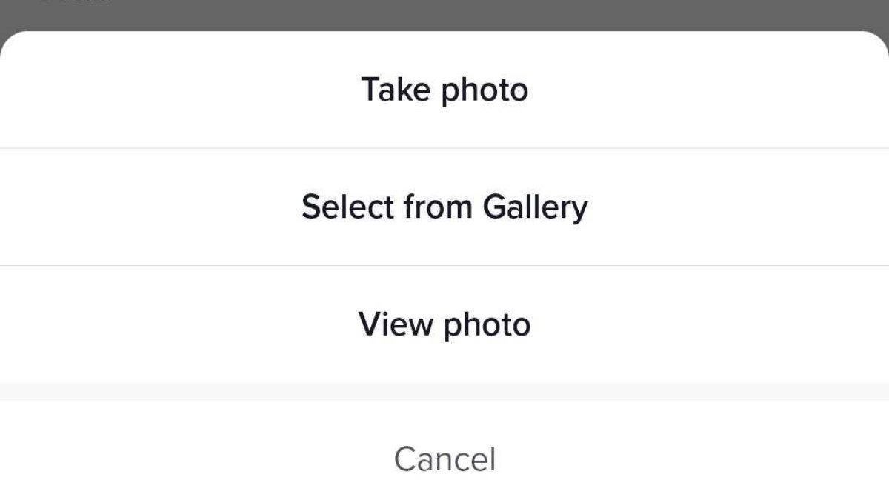Open the View photo option
The height and width of the screenshot is (500, 889).
tap(444, 324)
